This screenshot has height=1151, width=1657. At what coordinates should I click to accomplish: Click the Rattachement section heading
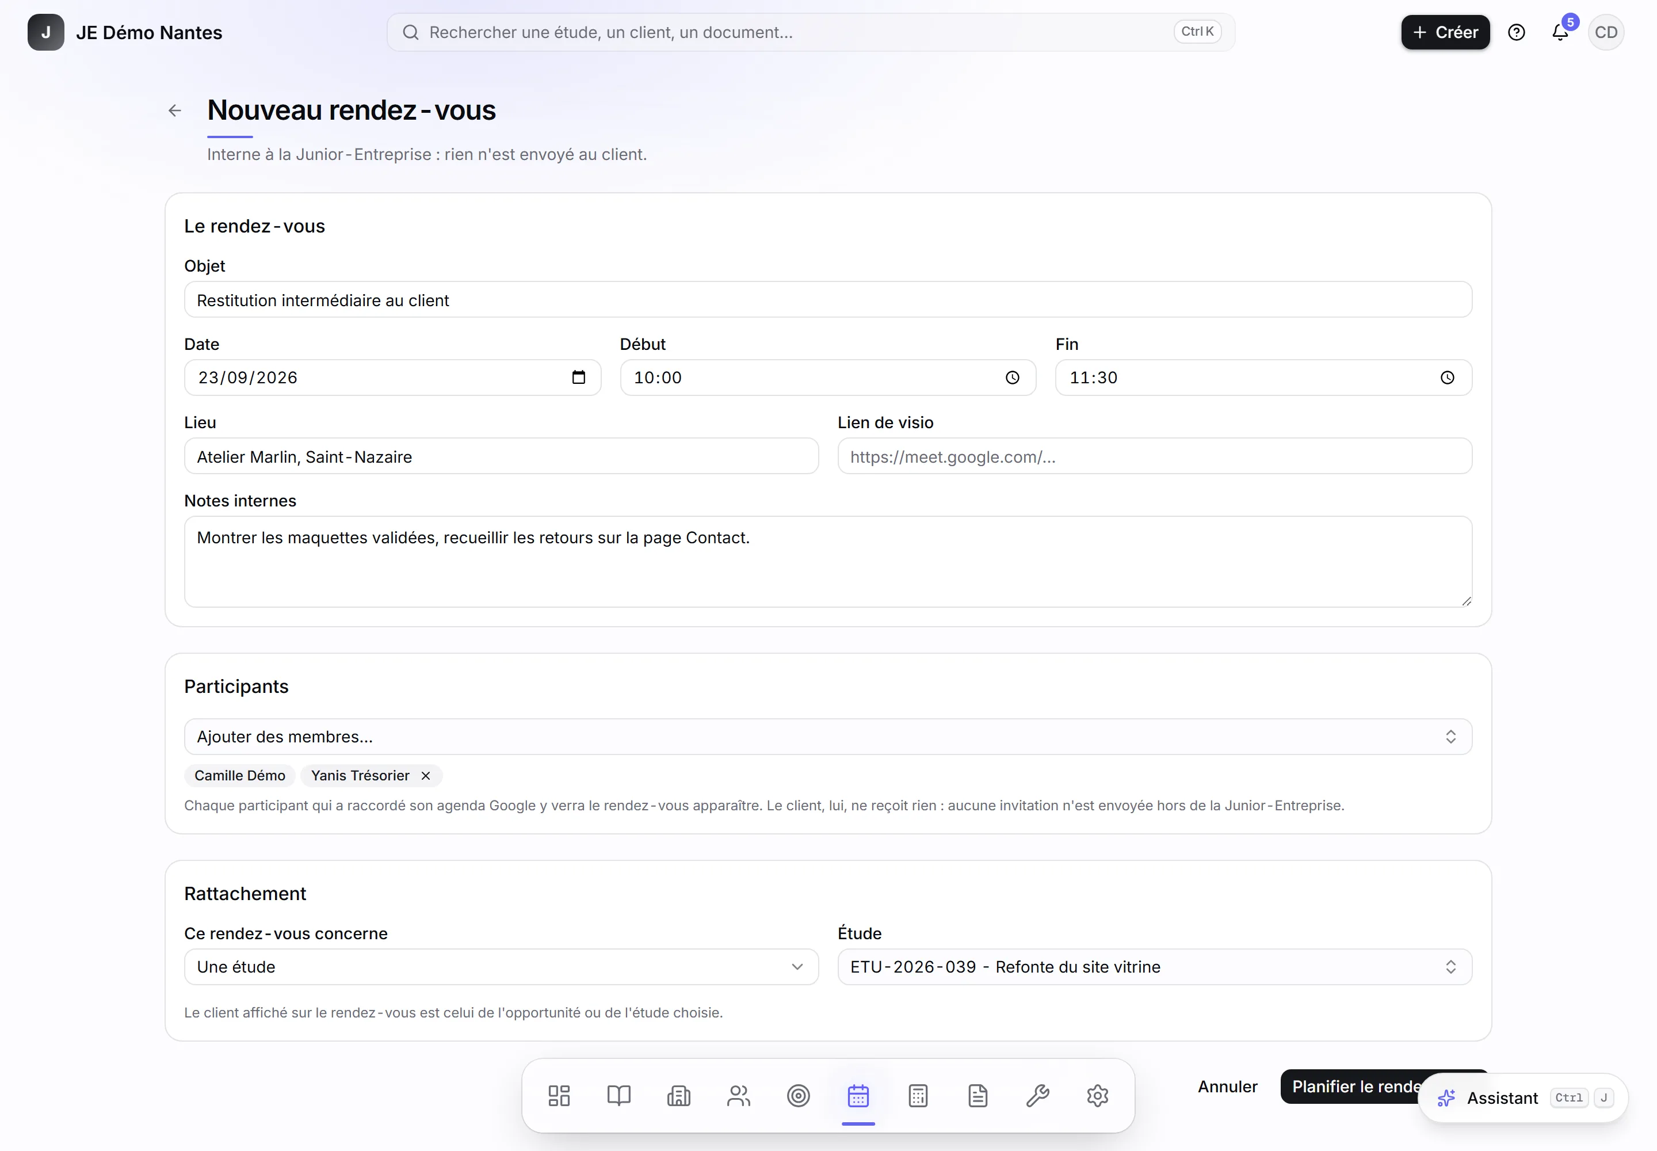[245, 894]
